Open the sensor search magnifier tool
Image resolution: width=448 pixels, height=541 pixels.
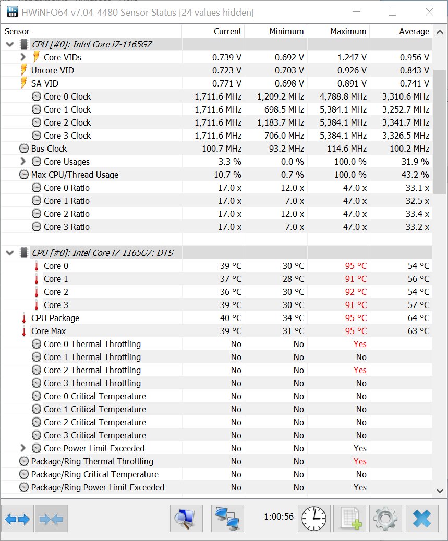tap(186, 519)
